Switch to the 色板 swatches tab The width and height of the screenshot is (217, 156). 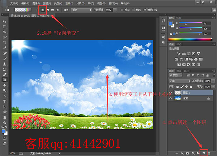point(179,18)
